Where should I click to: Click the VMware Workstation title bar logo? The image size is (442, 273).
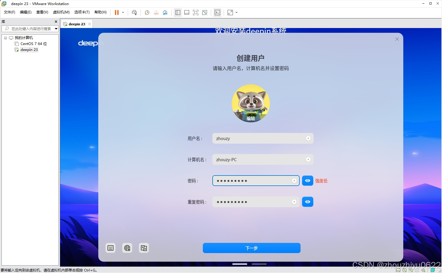pyautogui.click(x=4, y=4)
